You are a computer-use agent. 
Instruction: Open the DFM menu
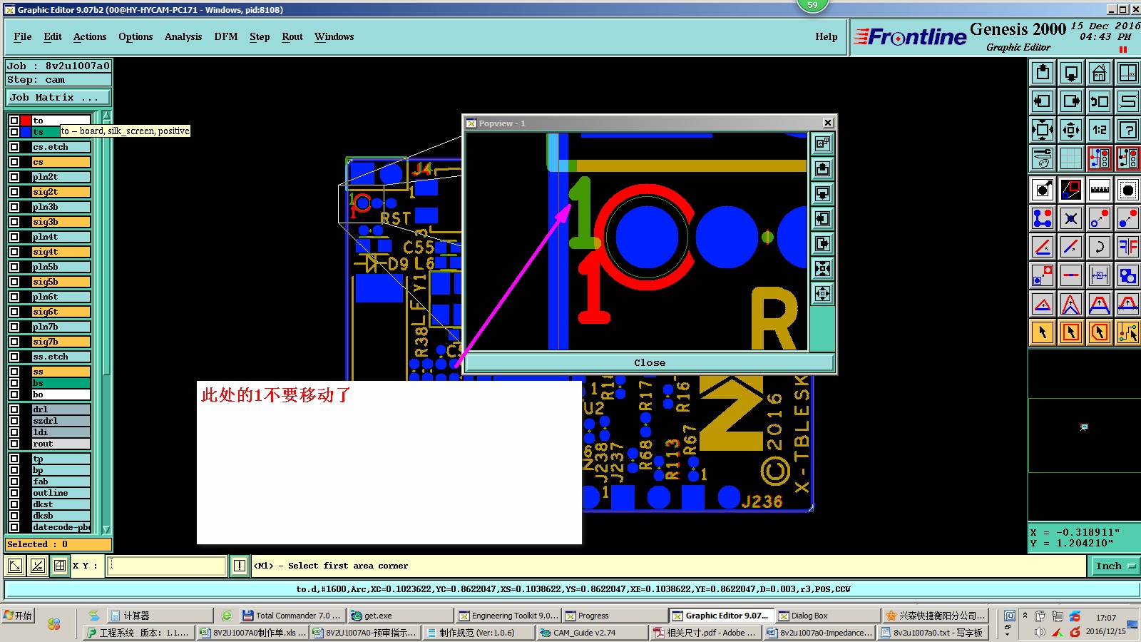point(226,36)
